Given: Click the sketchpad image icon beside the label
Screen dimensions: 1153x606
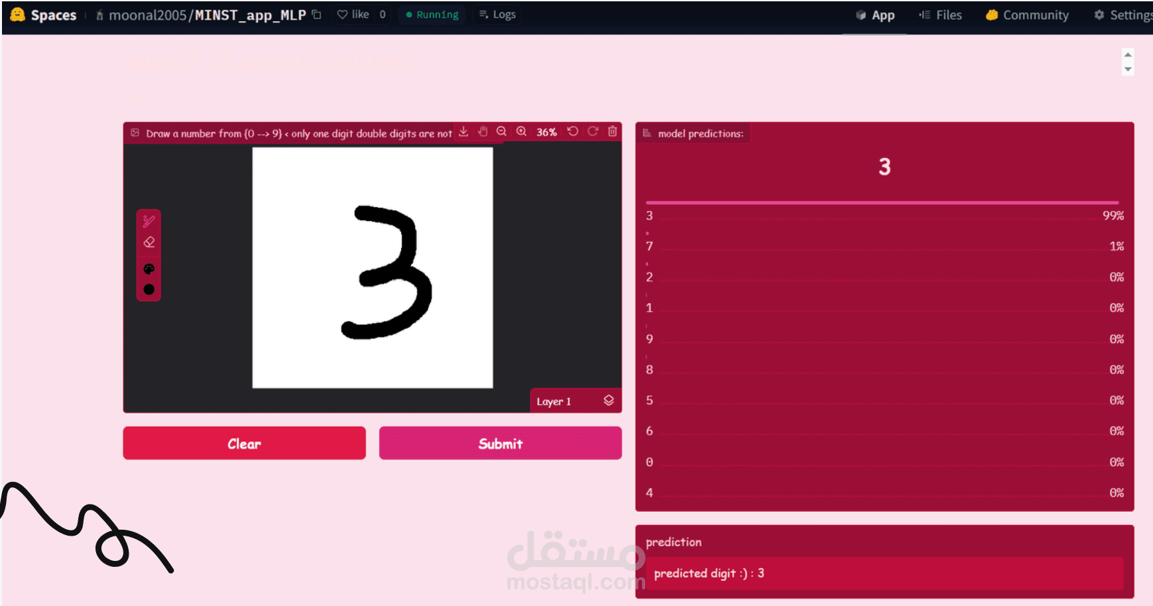Looking at the screenshot, I should pos(135,133).
